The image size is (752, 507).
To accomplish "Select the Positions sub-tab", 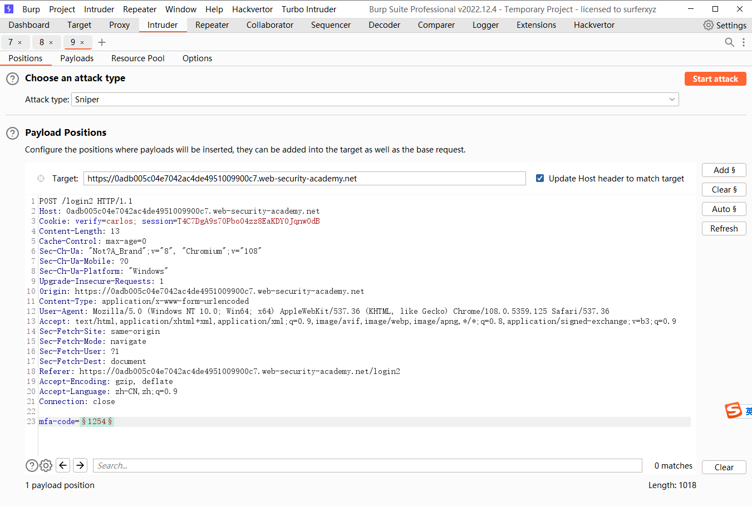I will (26, 58).
